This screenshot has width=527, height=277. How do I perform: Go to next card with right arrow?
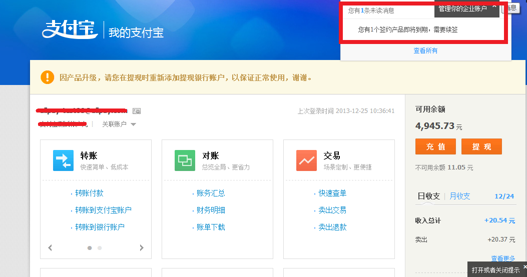(142, 248)
